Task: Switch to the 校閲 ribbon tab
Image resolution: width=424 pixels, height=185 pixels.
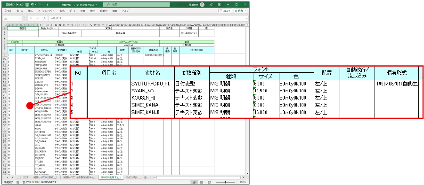Action: pyautogui.click(x=83, y=11)
